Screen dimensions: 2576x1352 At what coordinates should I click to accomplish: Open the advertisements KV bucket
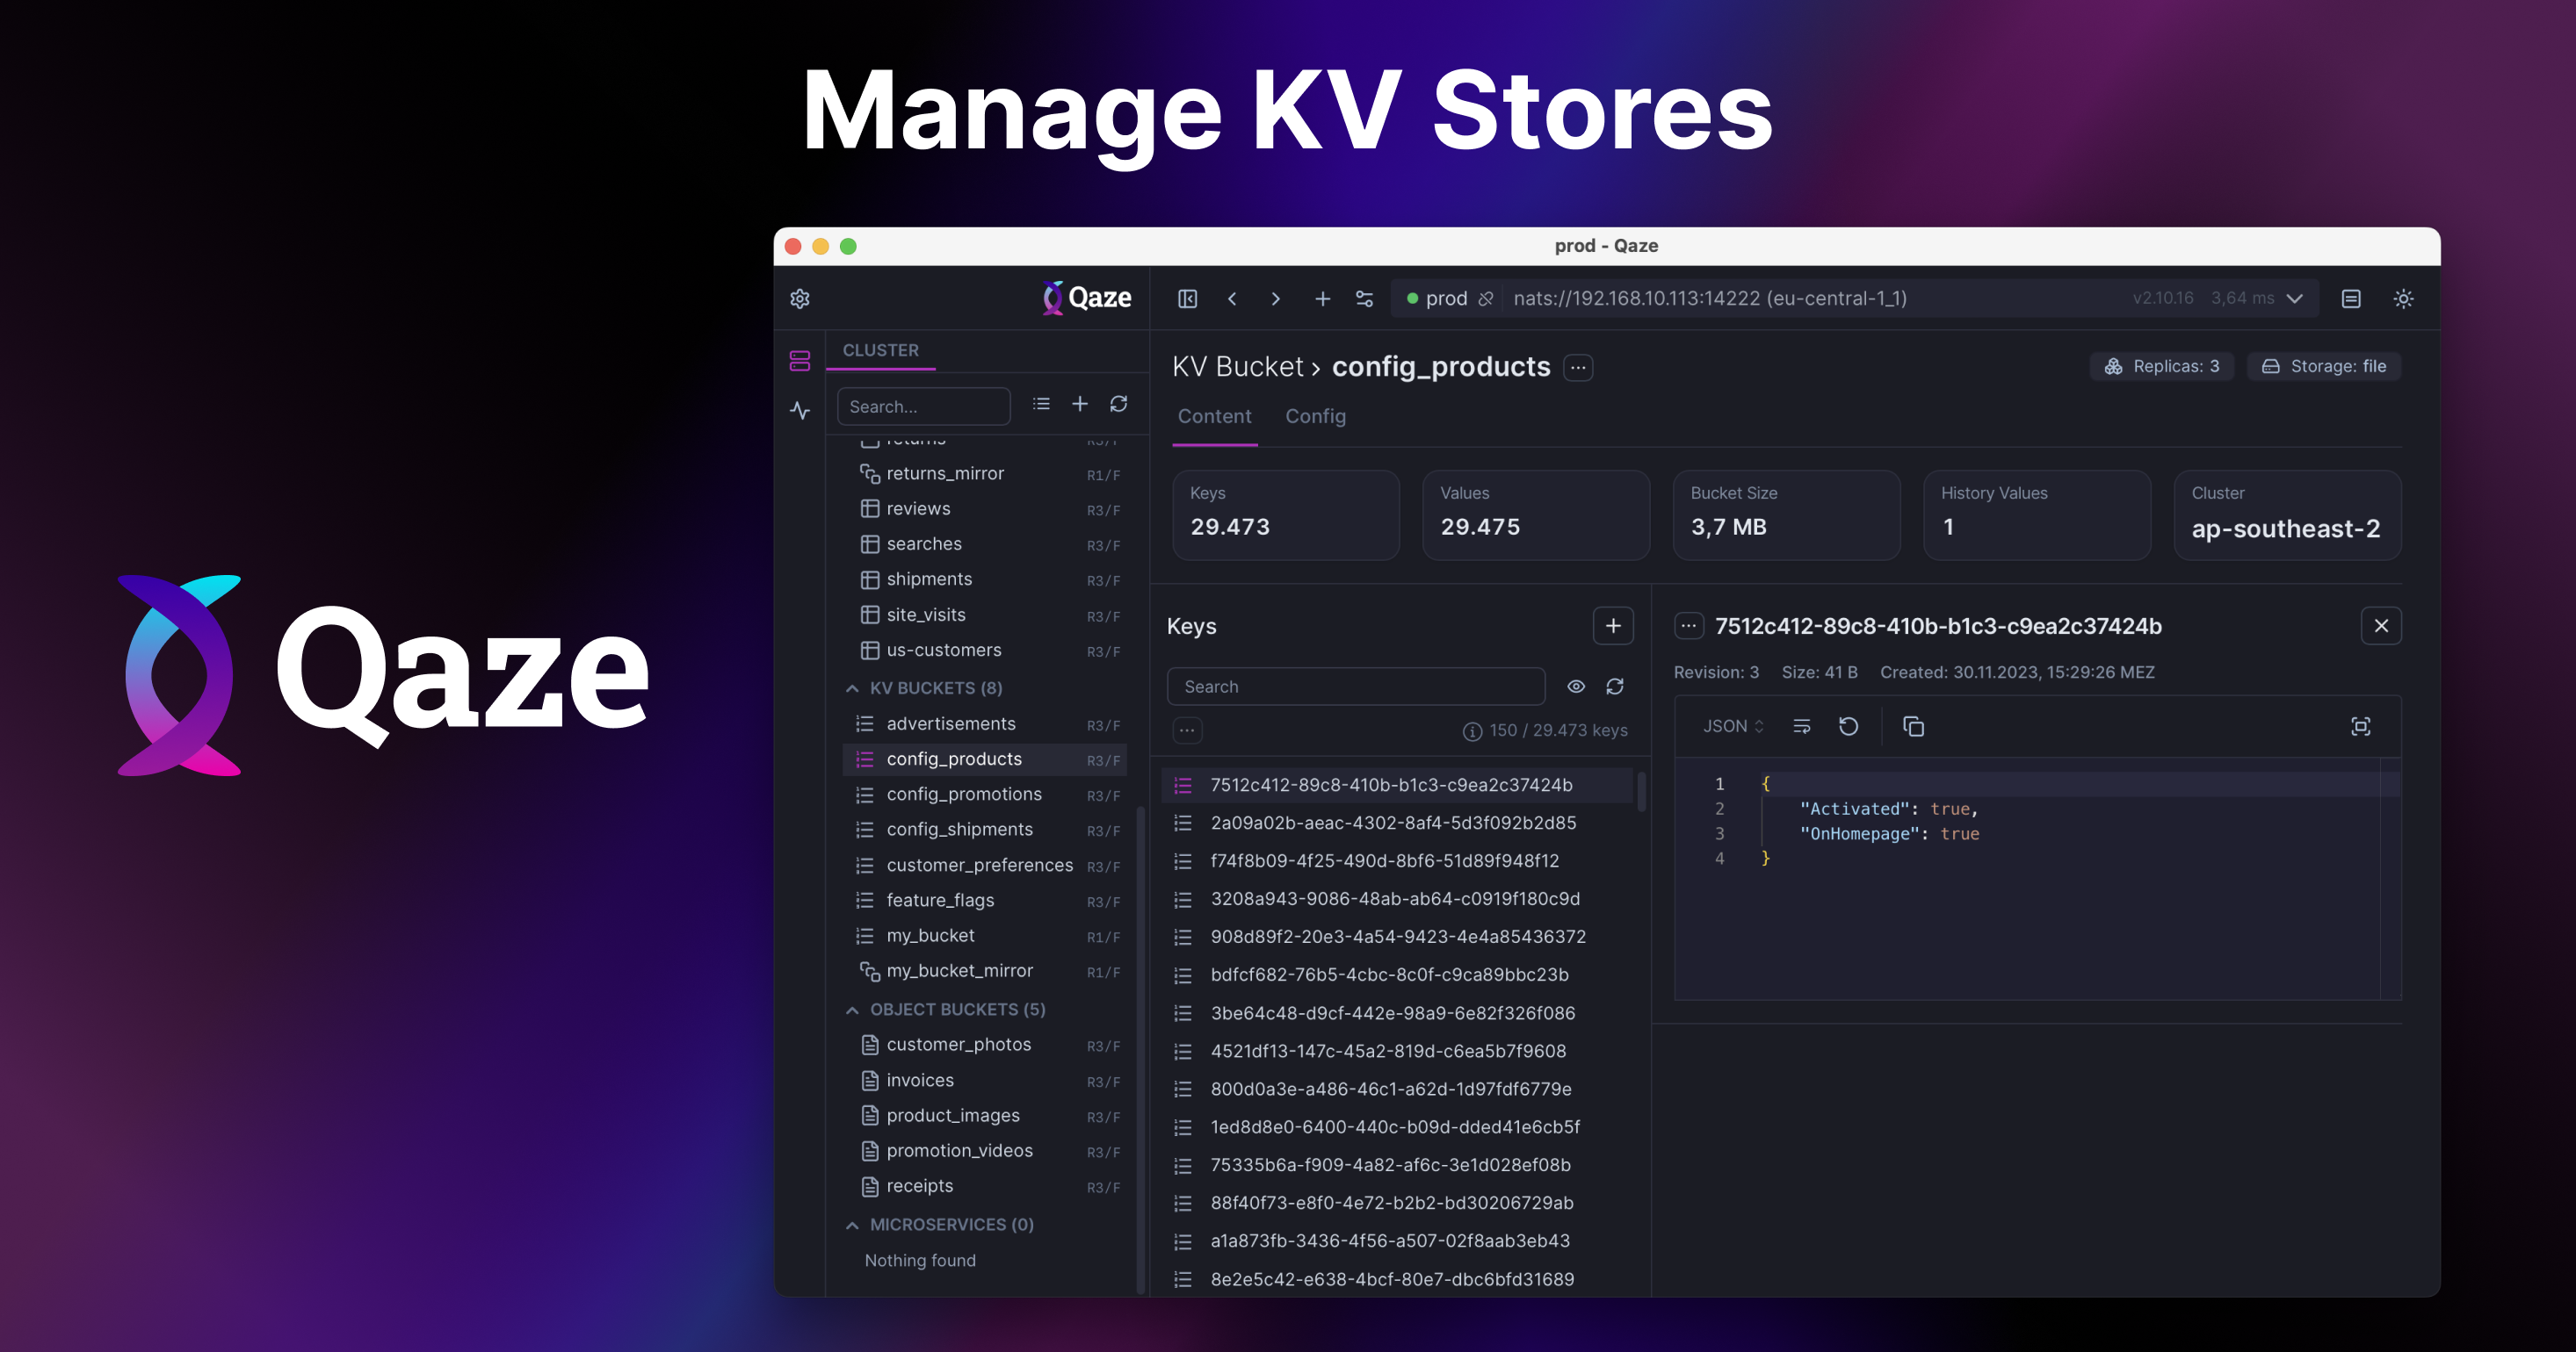click(x=985, y=723)
